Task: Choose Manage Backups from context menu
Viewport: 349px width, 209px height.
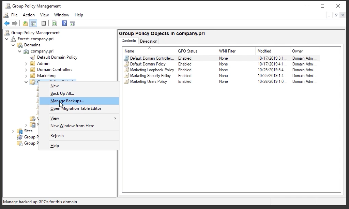Action: pyautogui.click(x=67, y=101)
